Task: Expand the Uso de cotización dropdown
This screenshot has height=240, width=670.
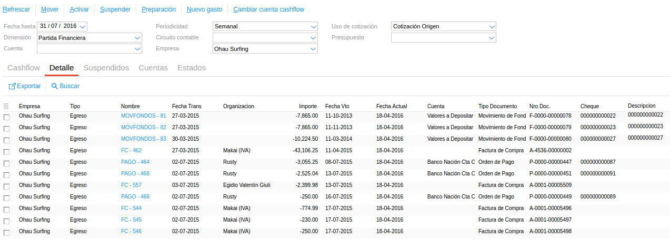Action: click(x=492, y=26)
